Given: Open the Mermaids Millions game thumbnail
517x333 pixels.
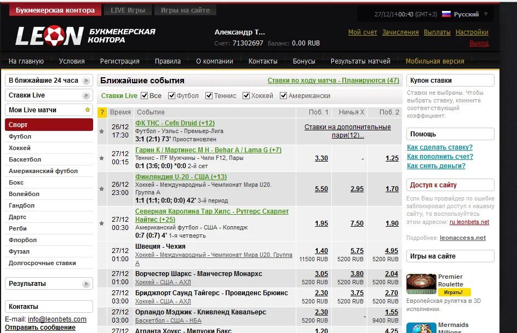Looking at the screenshot, I should coord(421,328).
